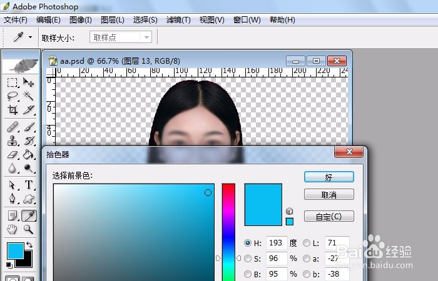This screenshot has width=438, height=281.
Task: Select the History Brush tool
Action: (x=28, y=140)
